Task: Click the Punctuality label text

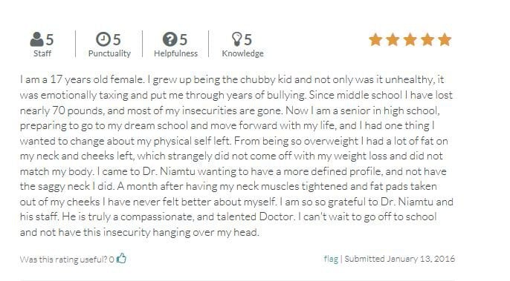Action: pos(109,53)
